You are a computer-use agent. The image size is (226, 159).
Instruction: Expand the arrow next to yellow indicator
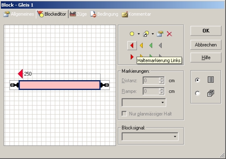[139, 34]
